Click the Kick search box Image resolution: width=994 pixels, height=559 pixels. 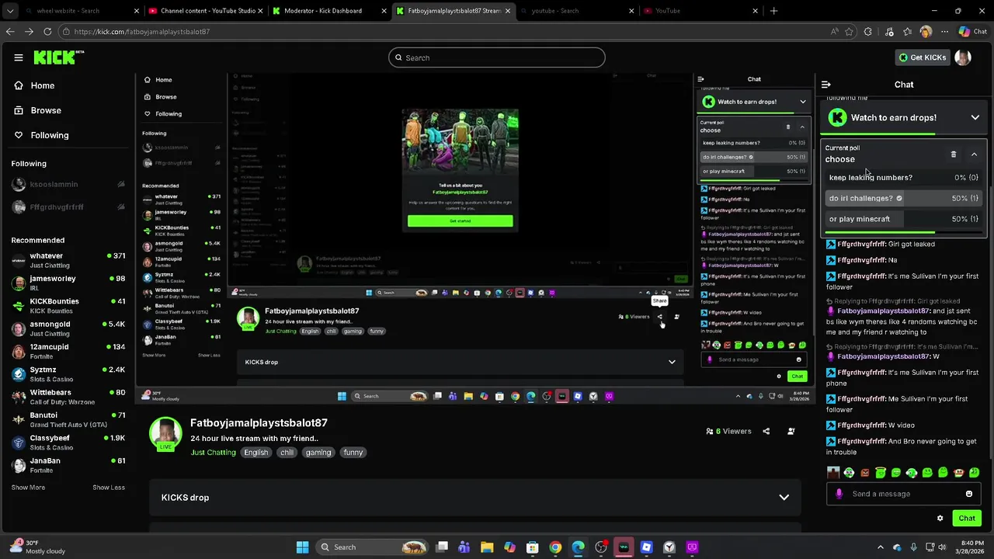point(497,57)
